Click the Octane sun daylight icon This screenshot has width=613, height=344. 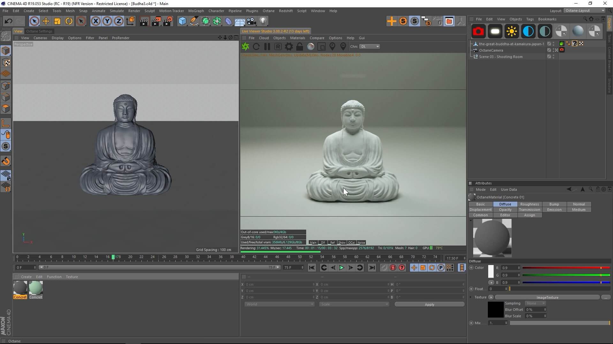click(511, 31)
